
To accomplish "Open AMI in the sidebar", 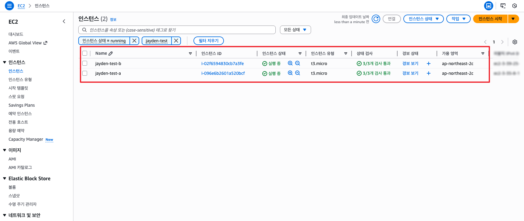I will (x=12, y=159).
